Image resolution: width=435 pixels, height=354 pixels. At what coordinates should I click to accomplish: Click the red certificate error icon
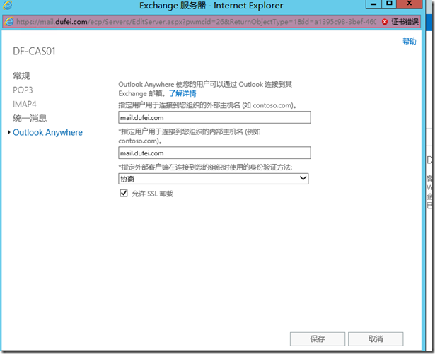385,22
